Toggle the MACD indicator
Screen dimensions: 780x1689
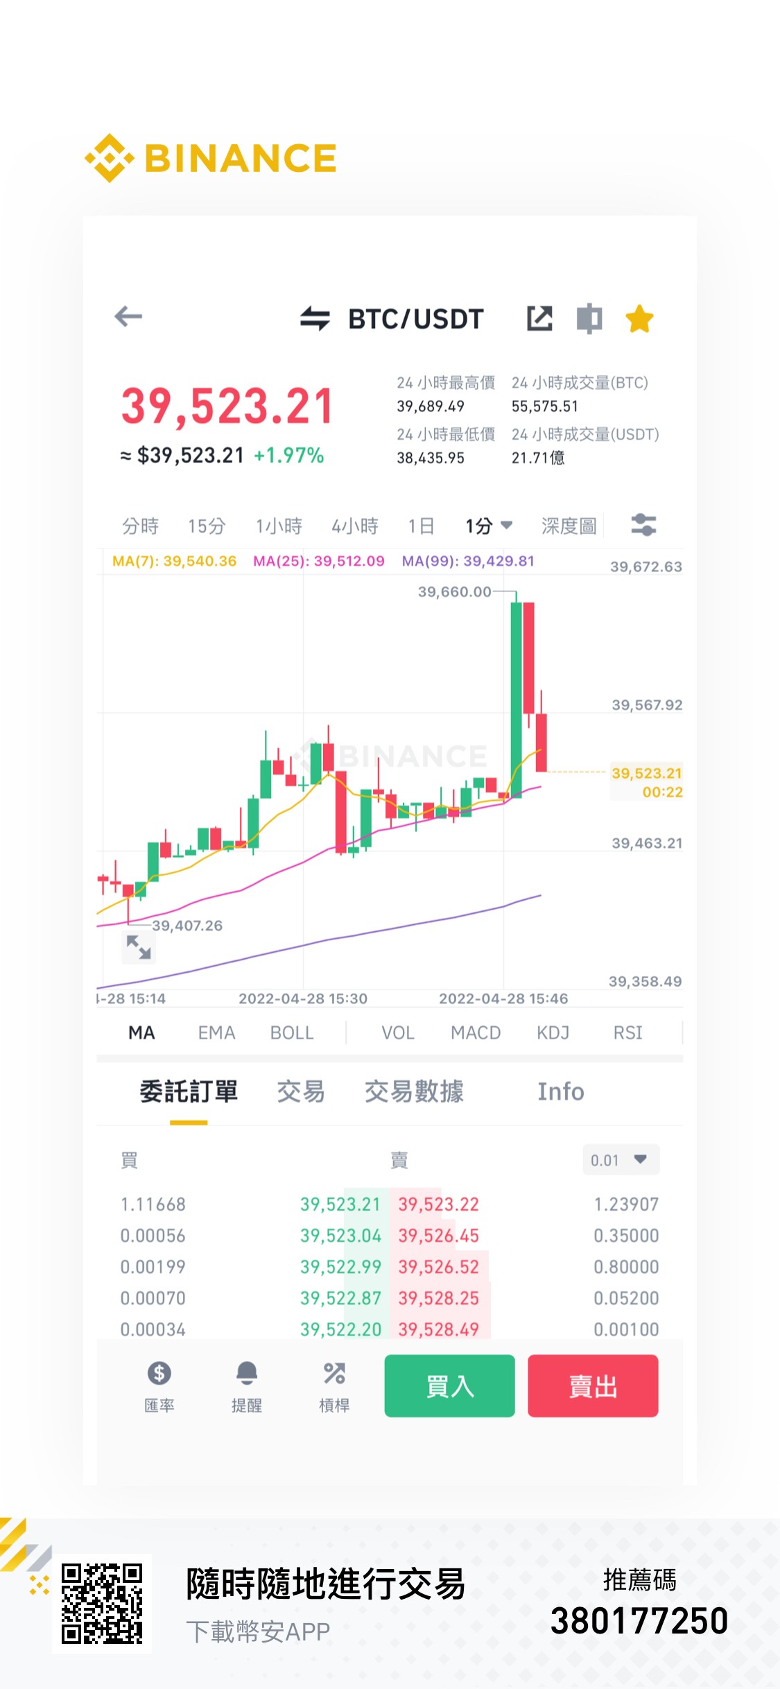(x=476, y=1032)
